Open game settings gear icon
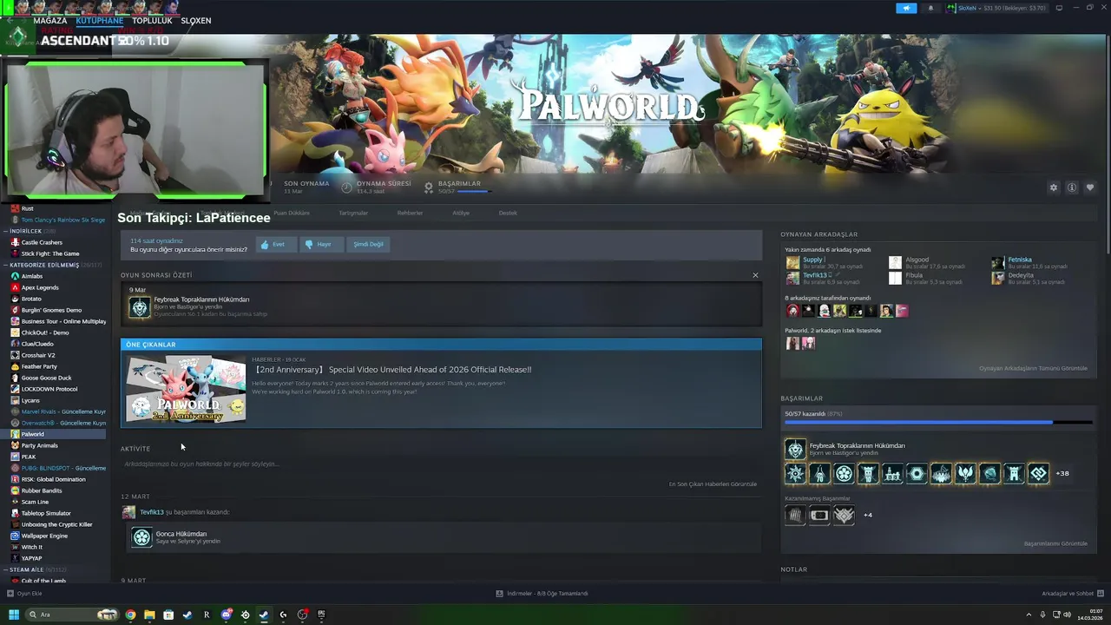Viewport: 1111px width, 625px height. [1054, 187]
